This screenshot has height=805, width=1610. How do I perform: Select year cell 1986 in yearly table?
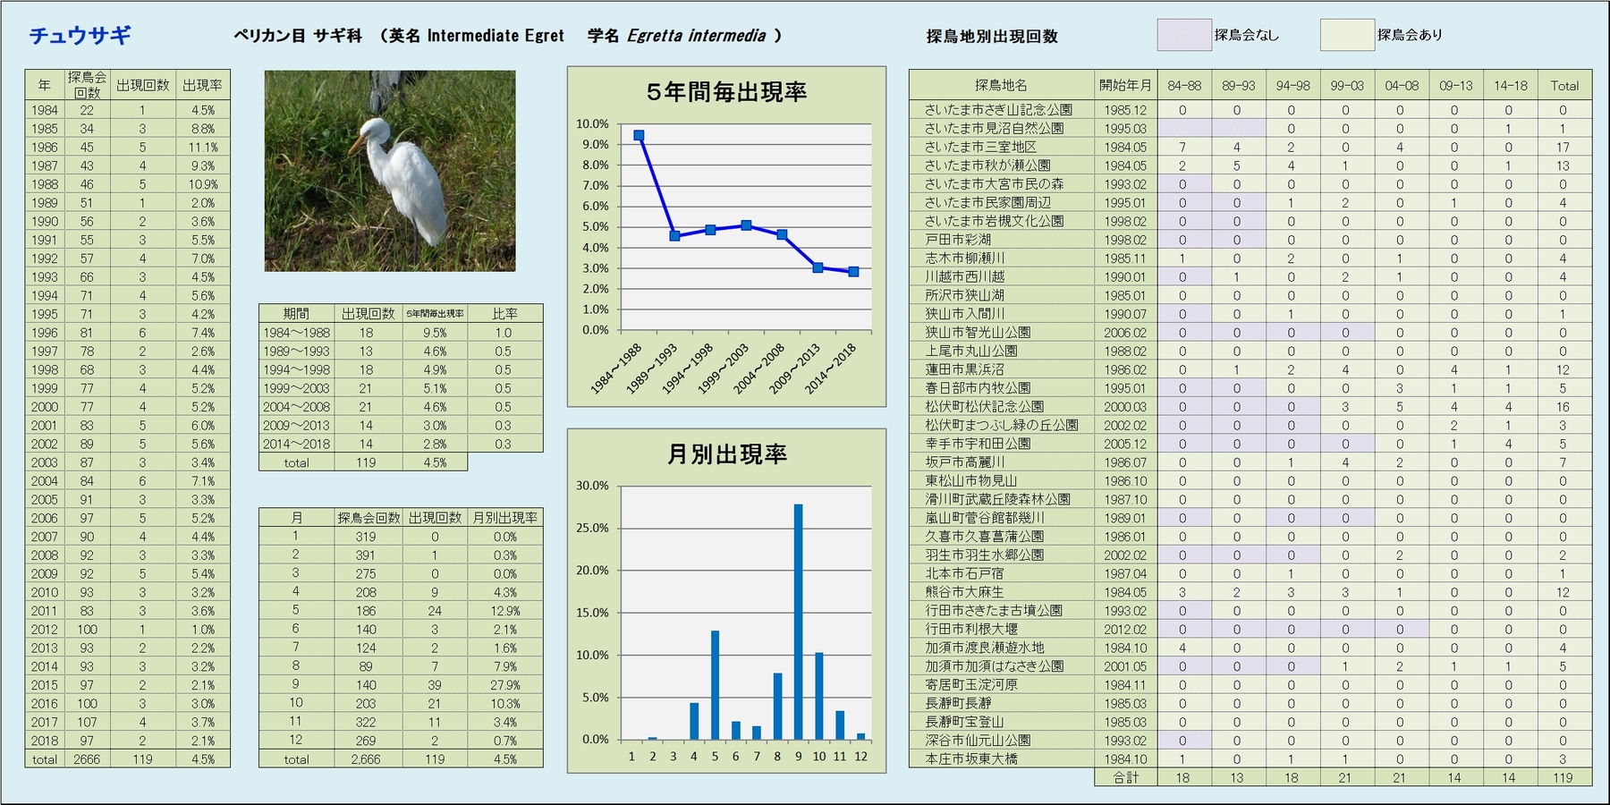pos(44,148)
